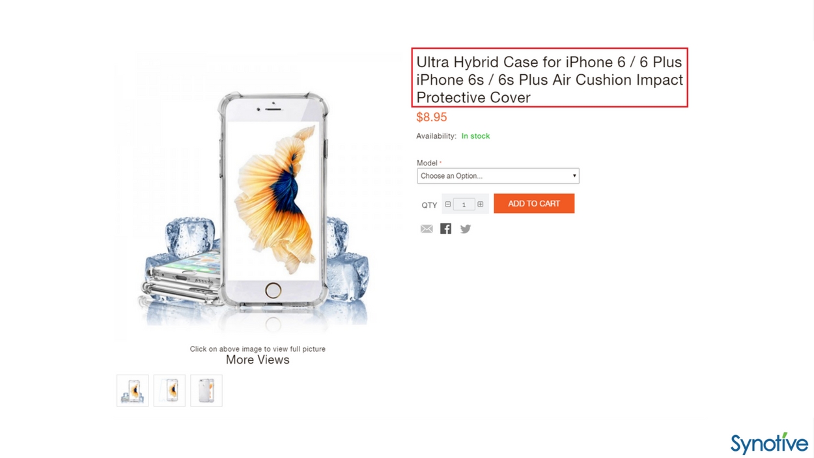This screenshot has width=814, height=458.
Task: Click the Model field label
Action: [427, 163]
